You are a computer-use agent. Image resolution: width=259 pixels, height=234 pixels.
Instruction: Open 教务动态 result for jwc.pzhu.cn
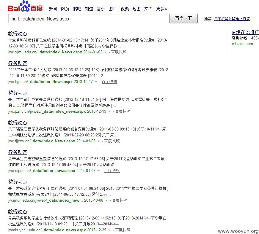(x=18, y=93)
